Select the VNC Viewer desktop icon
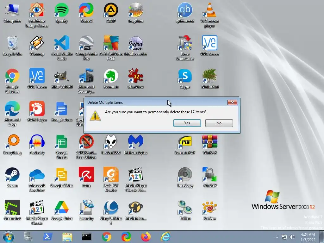Image resolution: width=324 pixels, height=243 pixels. (x=37, y=78)
